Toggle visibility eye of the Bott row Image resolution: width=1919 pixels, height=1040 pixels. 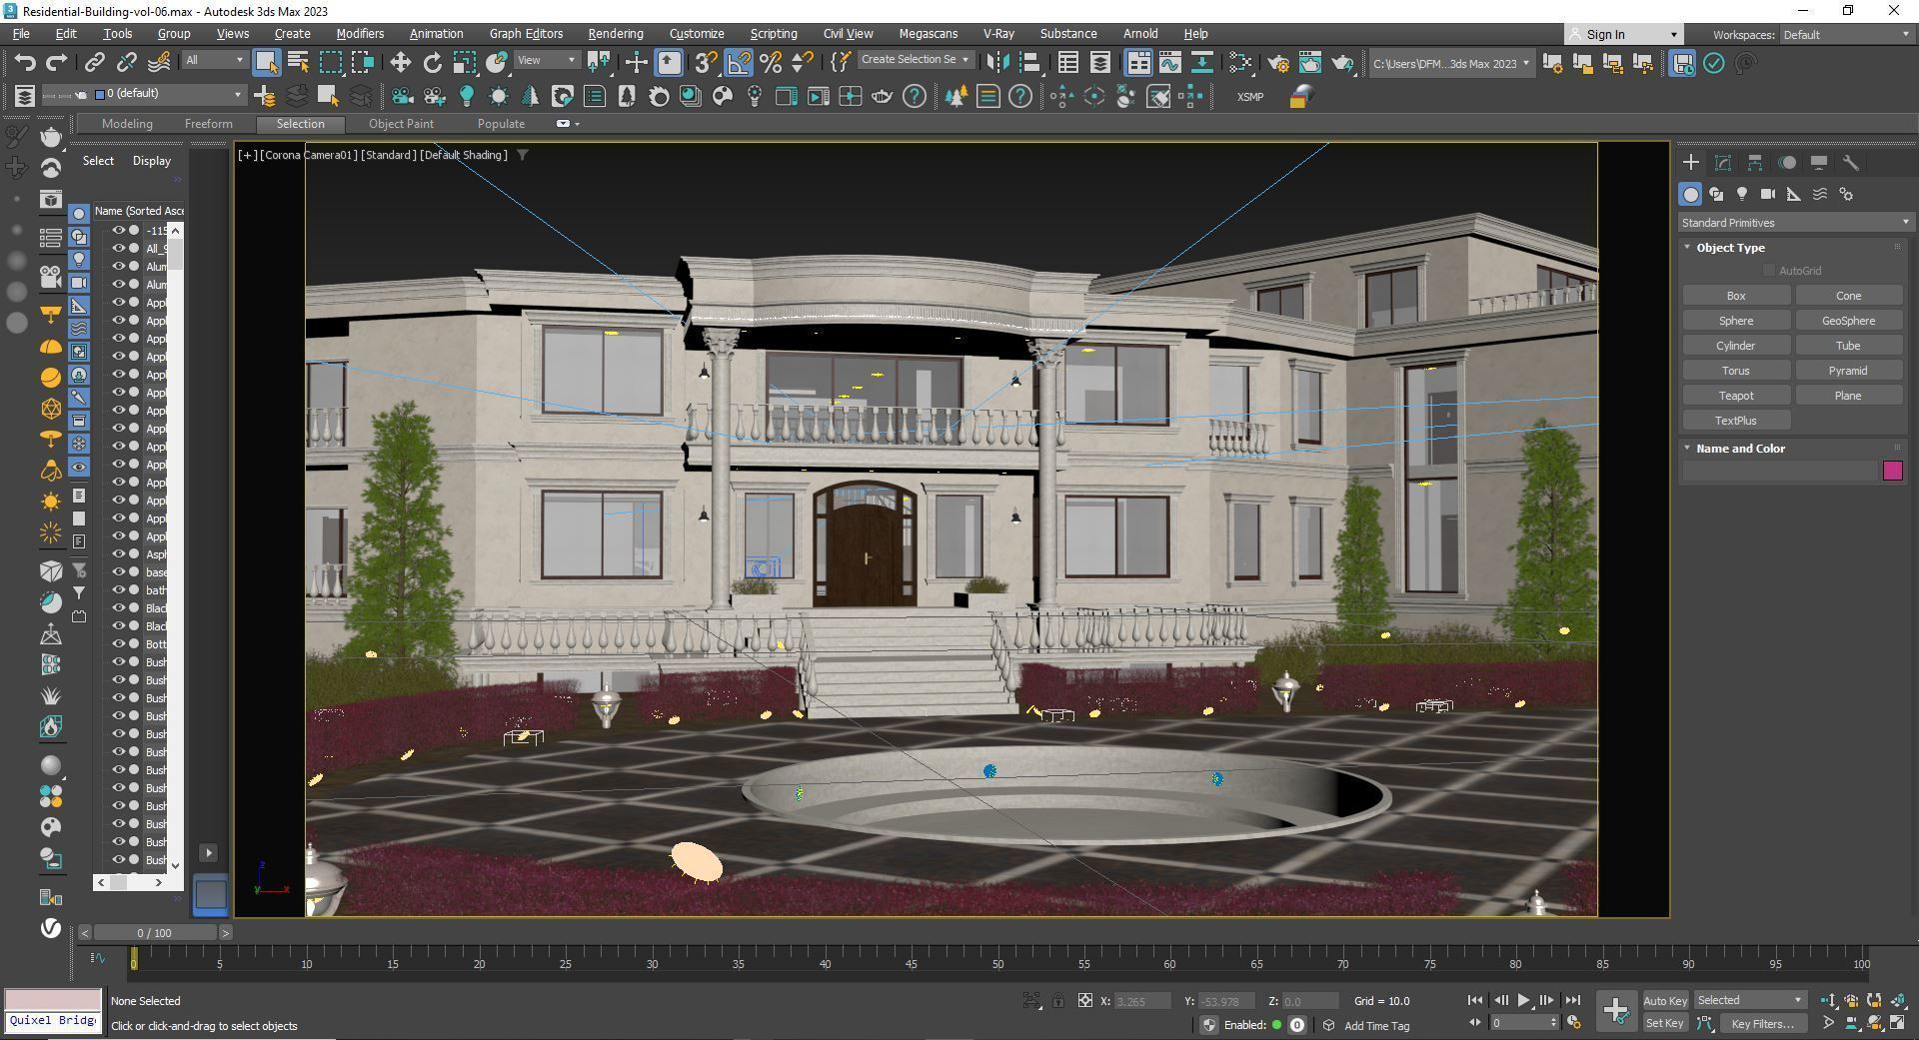point(118,644)
